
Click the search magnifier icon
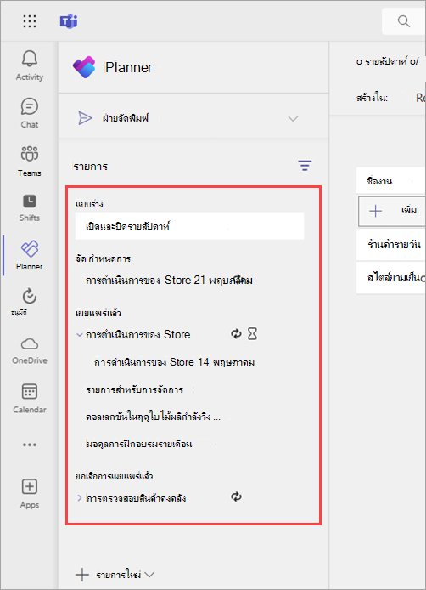(404, 21)
